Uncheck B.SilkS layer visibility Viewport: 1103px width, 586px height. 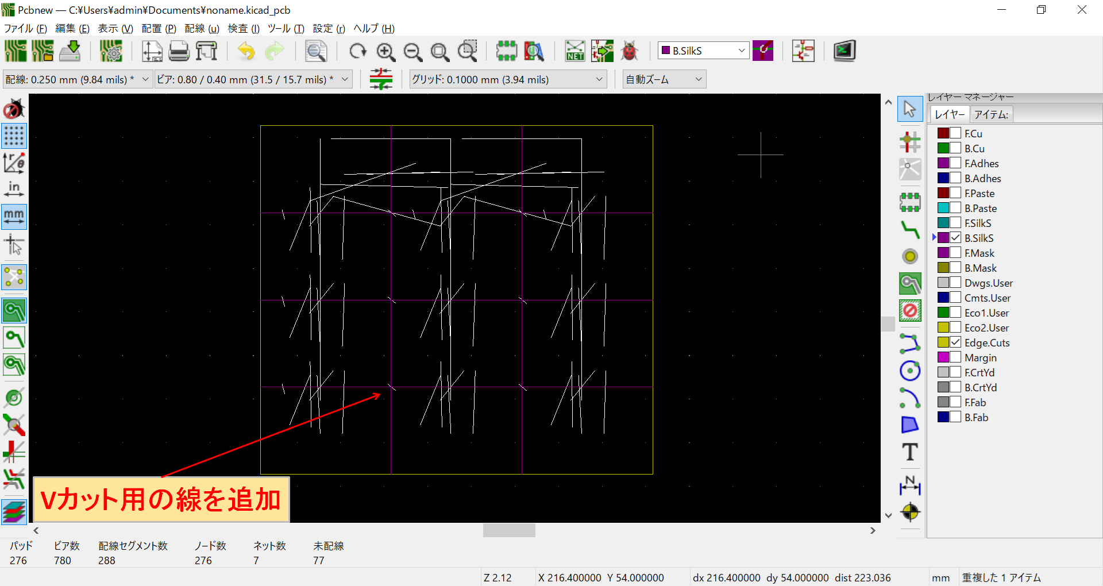pos(955,237)
